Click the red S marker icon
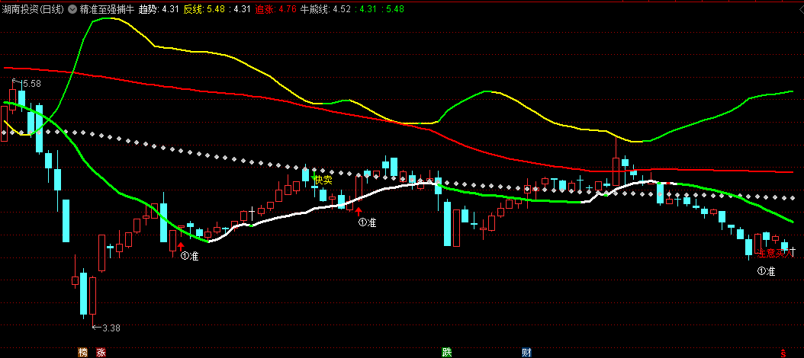Image resolution: width=804 pixels, height=358 pixels. click(783, 353)
